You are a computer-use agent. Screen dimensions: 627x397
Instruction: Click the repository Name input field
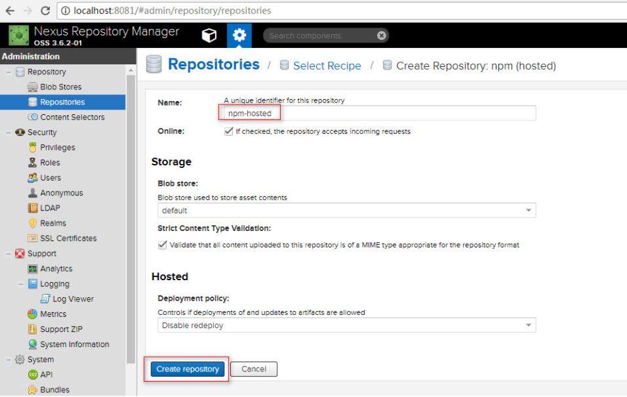click(x=380, y=114)
